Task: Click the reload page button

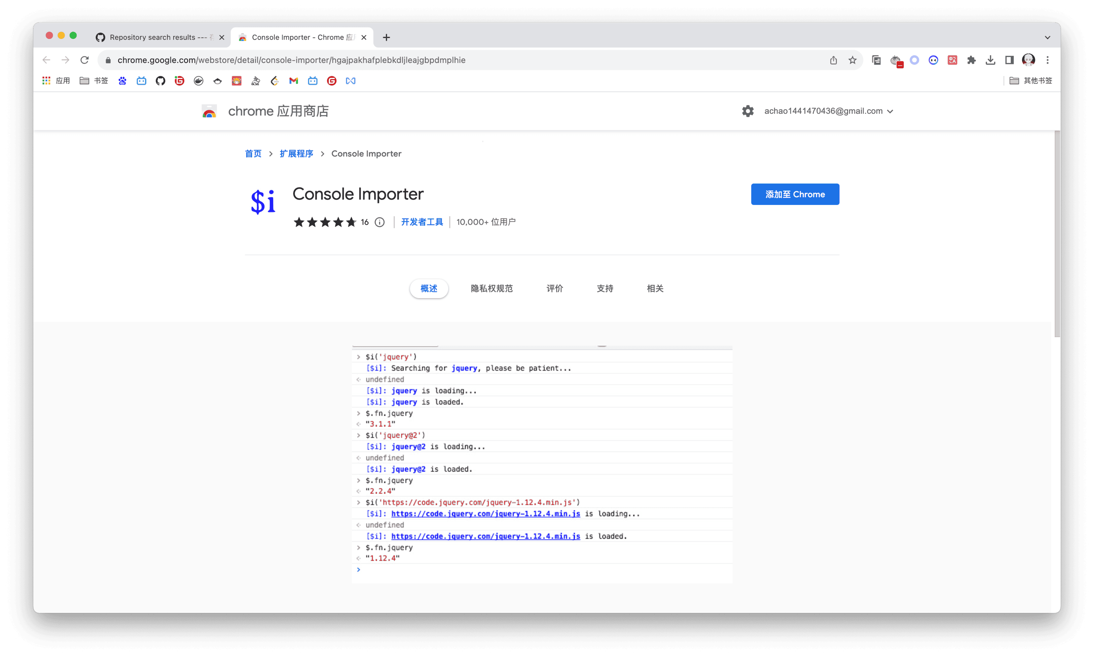Action: coord(85,60)
